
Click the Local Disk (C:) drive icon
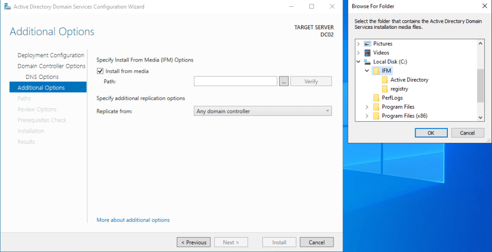368,62
